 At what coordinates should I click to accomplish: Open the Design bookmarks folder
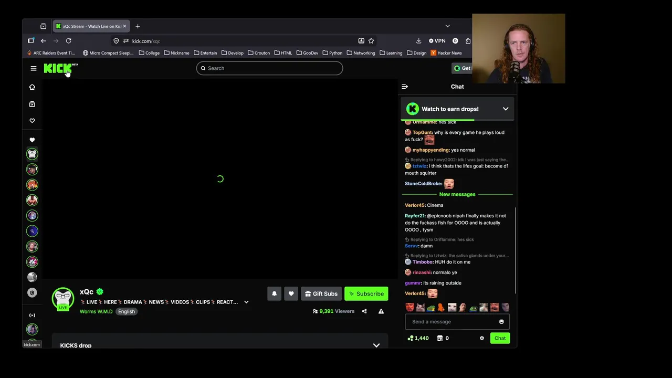(416, 53)
